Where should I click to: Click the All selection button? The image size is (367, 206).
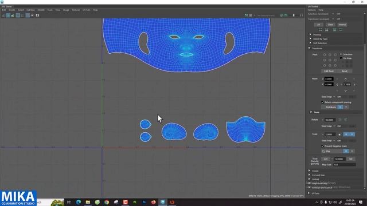click(x=319, y=25)
